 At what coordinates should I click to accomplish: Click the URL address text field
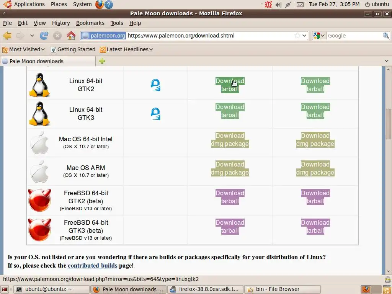pyautogui.click(x=210, y=36)
